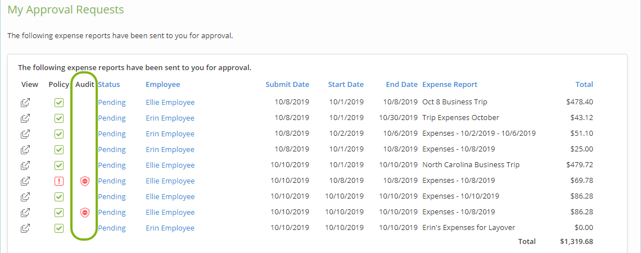Screen dimensions: 641x253
Task: Sort by Total column header
Action: [x=584, y=85]
